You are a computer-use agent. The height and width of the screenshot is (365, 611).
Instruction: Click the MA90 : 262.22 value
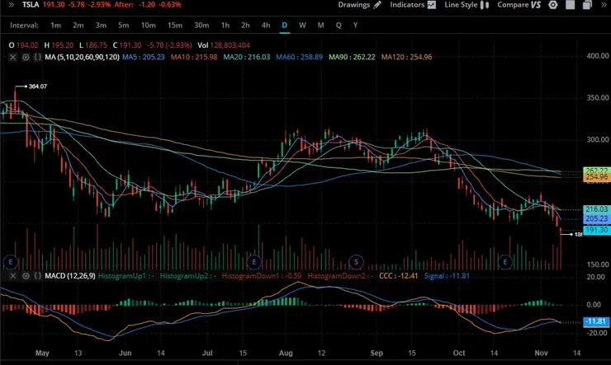coord(352,57)
